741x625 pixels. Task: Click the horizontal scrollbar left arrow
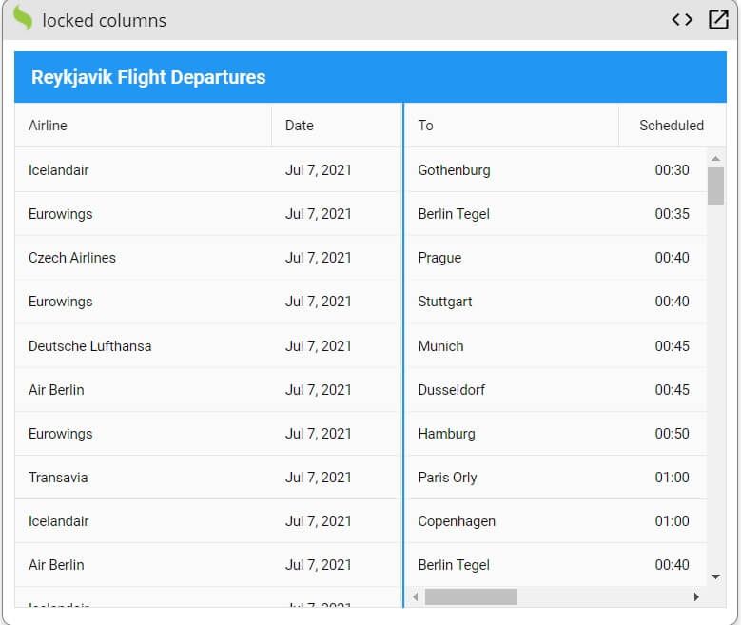(416, 597)
